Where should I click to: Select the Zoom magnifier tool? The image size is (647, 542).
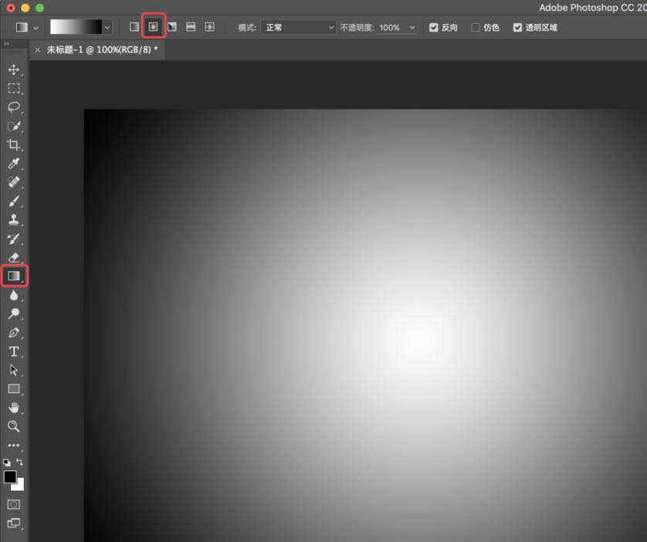14,426
